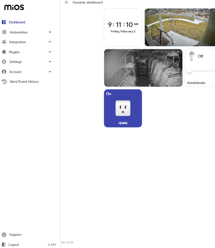The height and width of the screenshot is (248, 215).
Task: Expand the Automation menu arrow
Action: click(x=50, y=32)
